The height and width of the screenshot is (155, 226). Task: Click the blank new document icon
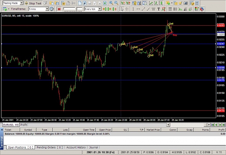pos(80,3)
